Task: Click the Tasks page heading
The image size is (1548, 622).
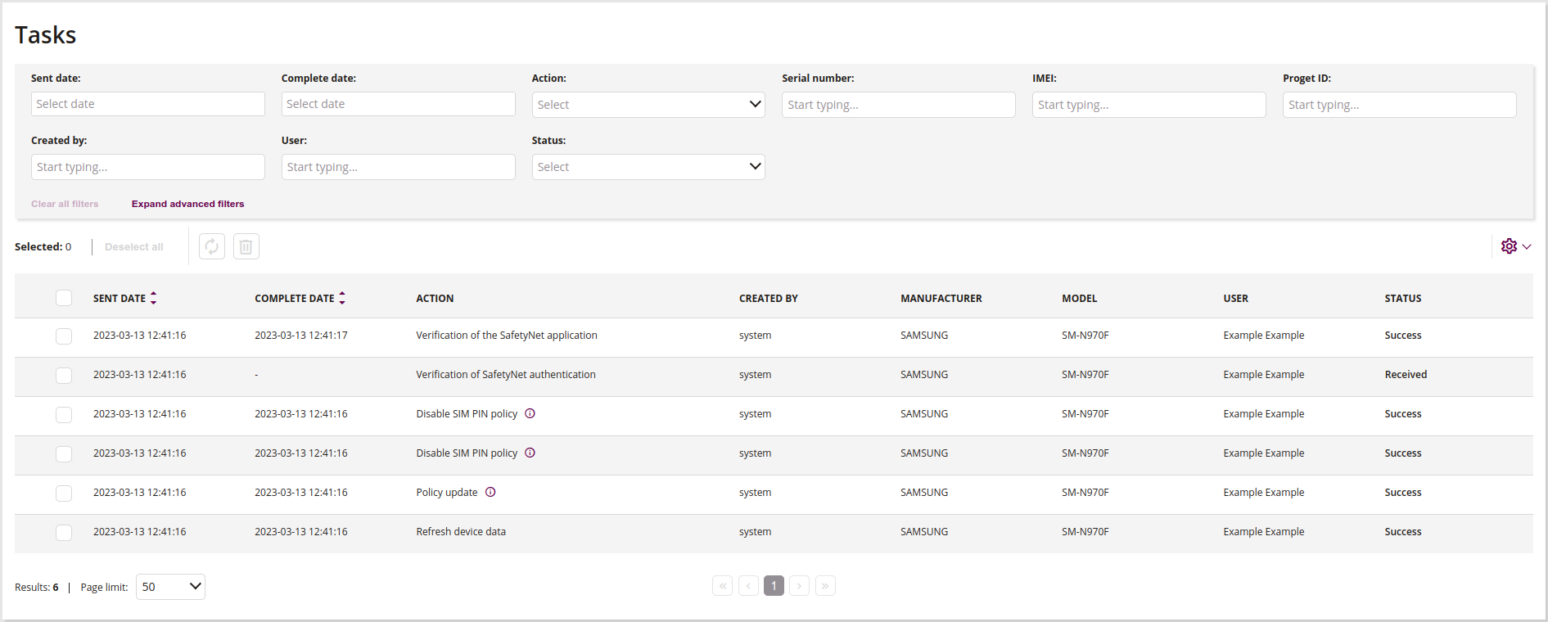Action: [46, 35]
